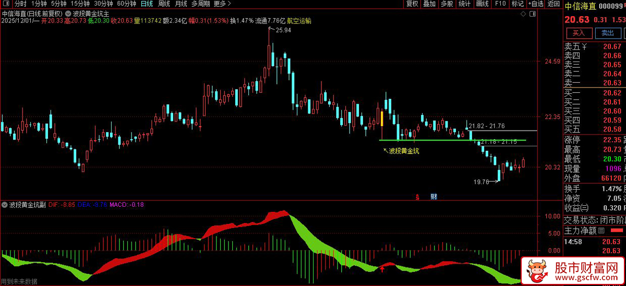The height and width of the screenshot is (286, 626).
Task: Click the 用到未来数据 notice at bottom-left
Action: tap(19, 281)
